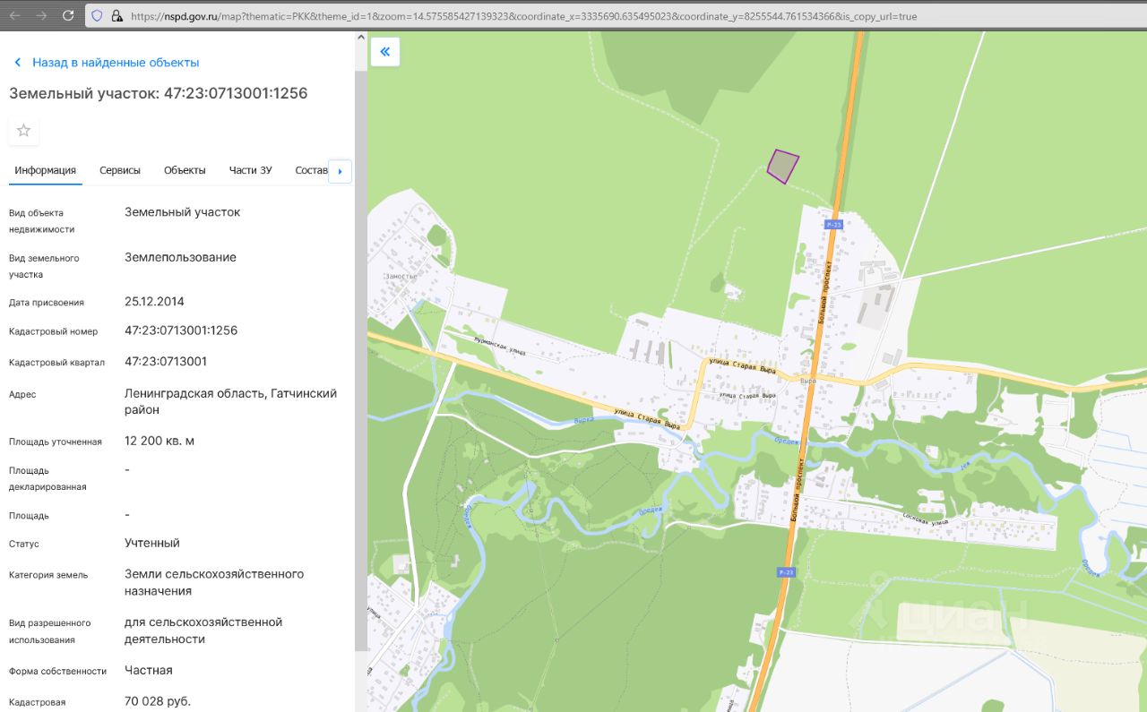Viewport: 1147px width, 712px height.
Task: Click the browser forward arrow
Action: coord(41,15)
